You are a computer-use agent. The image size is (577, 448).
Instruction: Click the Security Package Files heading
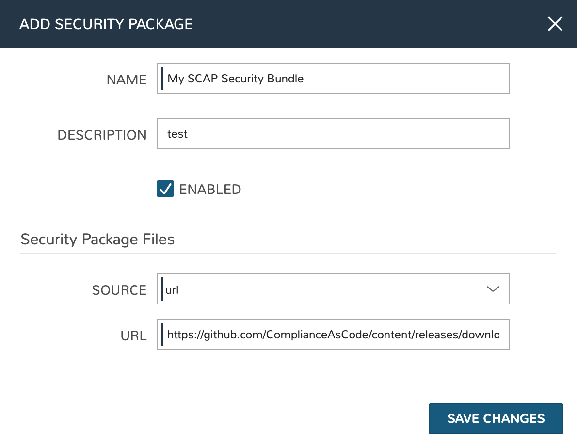(97, 239)
